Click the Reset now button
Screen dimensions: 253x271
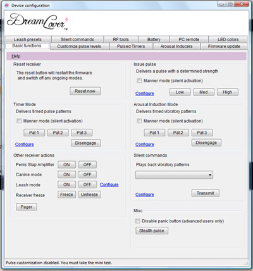85,91
